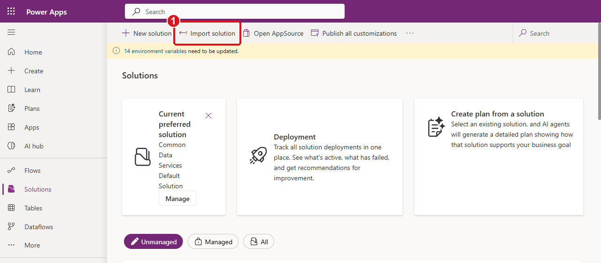601x263 pixels.
Task: Open the Deployment card
Action: pyautogui.click(x=320, y=157)
